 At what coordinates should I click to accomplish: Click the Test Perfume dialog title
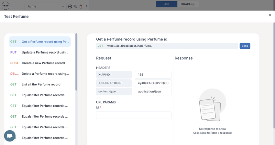(x=16, y=16)
